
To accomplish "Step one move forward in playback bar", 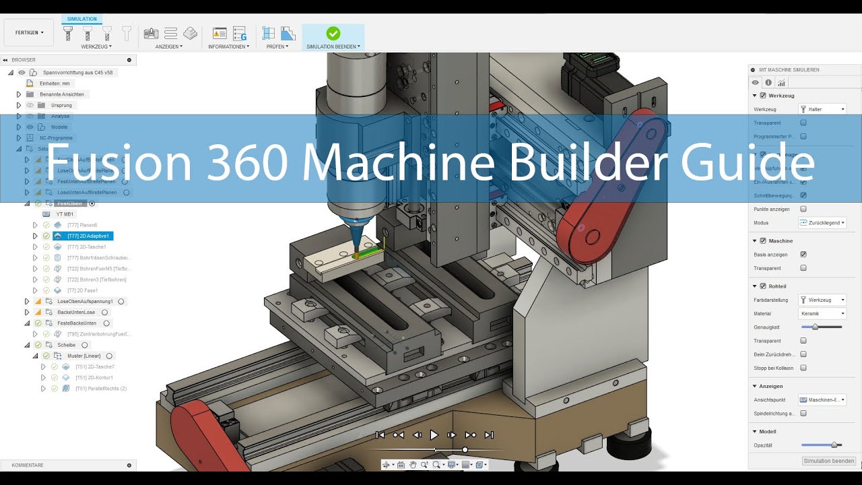I will coord(452,435).
